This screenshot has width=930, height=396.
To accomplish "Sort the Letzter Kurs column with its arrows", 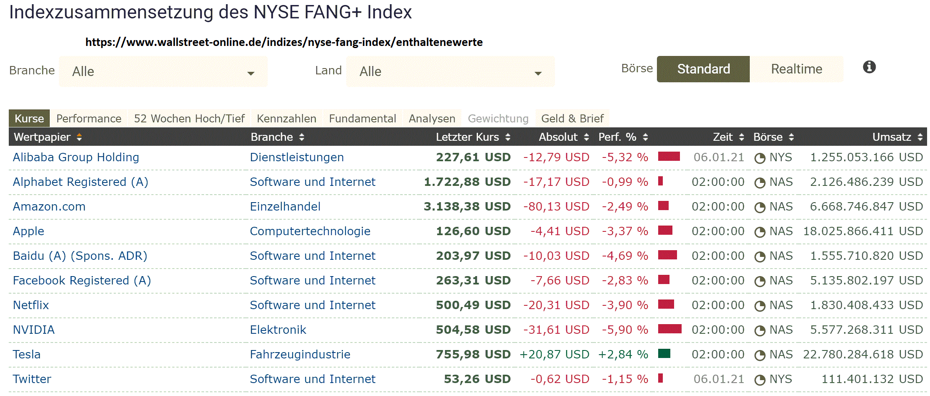I will (508, 137).
